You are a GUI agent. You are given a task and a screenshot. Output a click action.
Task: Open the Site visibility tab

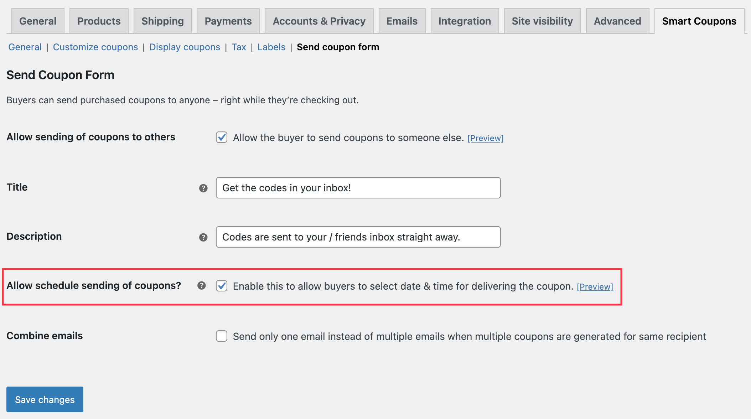(542, 21)
